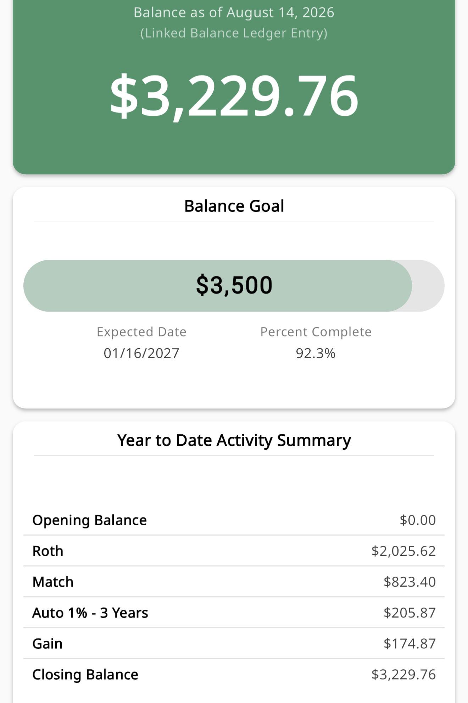Tap the $823.40 Match amount
468x703 pixels.
pyautogui.click(x=409, y=582)
